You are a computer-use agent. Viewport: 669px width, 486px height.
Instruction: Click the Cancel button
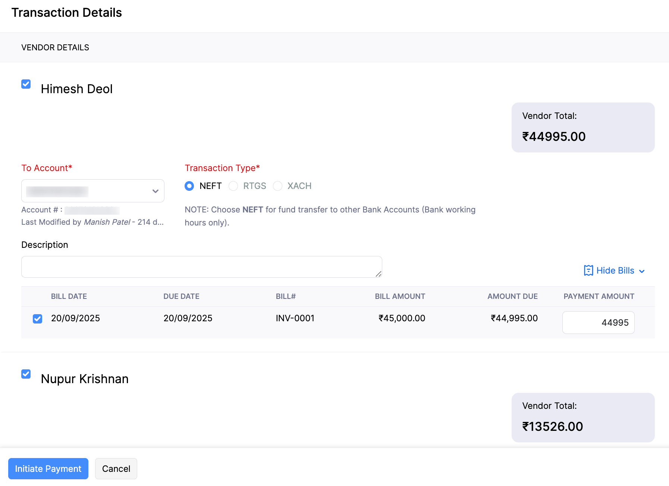click(116, 468)
